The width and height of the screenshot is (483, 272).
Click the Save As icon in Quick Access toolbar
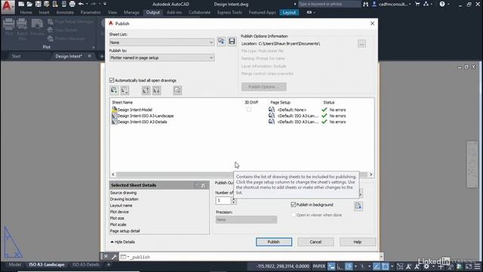point(47,4)
